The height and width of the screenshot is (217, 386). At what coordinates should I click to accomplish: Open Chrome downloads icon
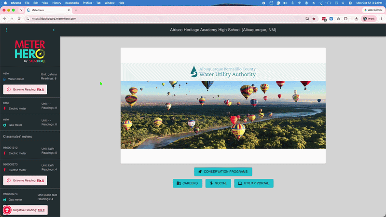(356, 19)
